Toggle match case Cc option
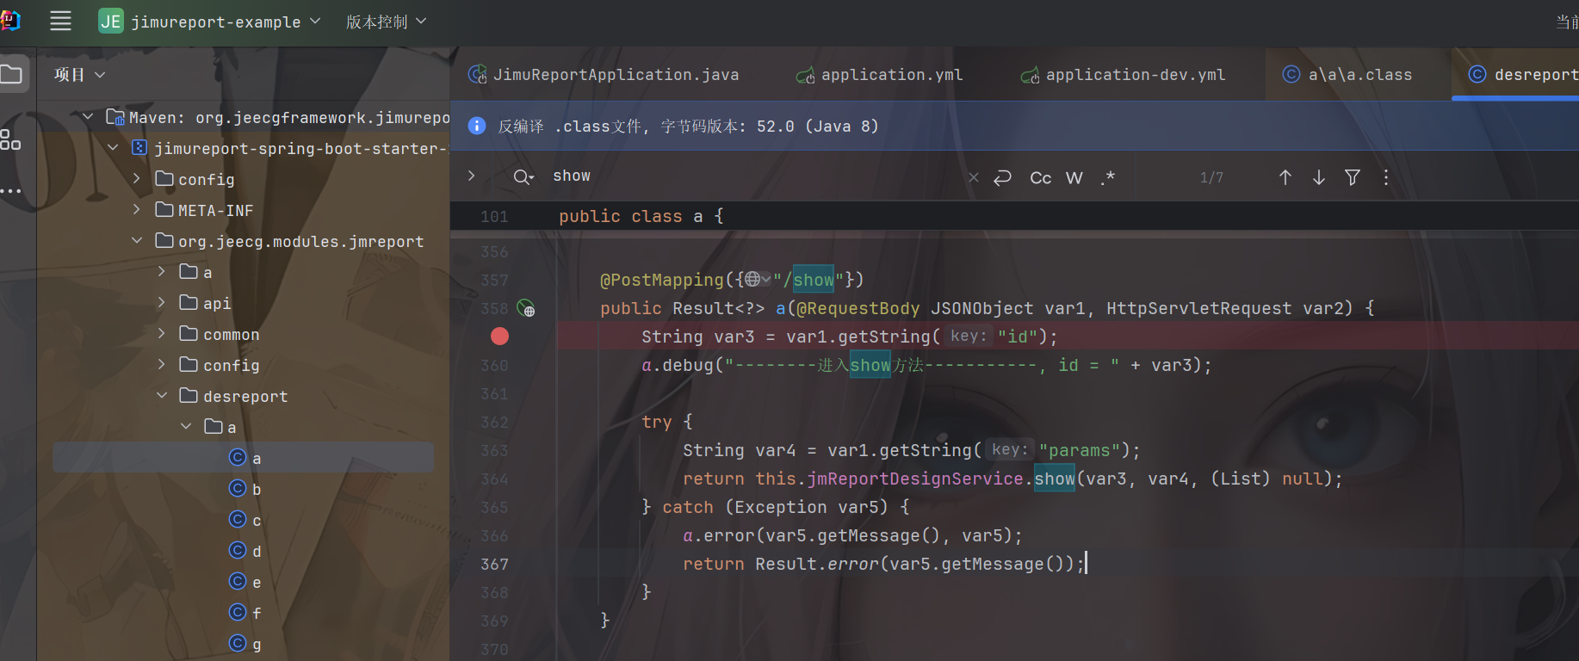 [x=1041, y=177]
